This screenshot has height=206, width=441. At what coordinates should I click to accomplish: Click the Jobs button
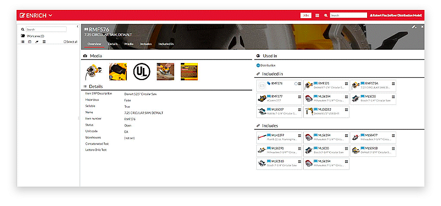click(306, 15)
